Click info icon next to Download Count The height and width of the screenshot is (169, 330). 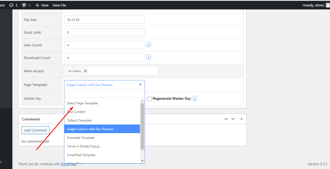(149, 57)
